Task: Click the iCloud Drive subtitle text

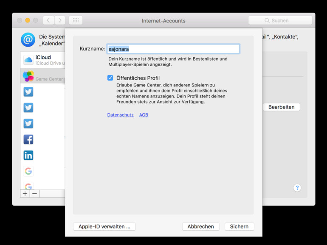Action: pos(50,63)
